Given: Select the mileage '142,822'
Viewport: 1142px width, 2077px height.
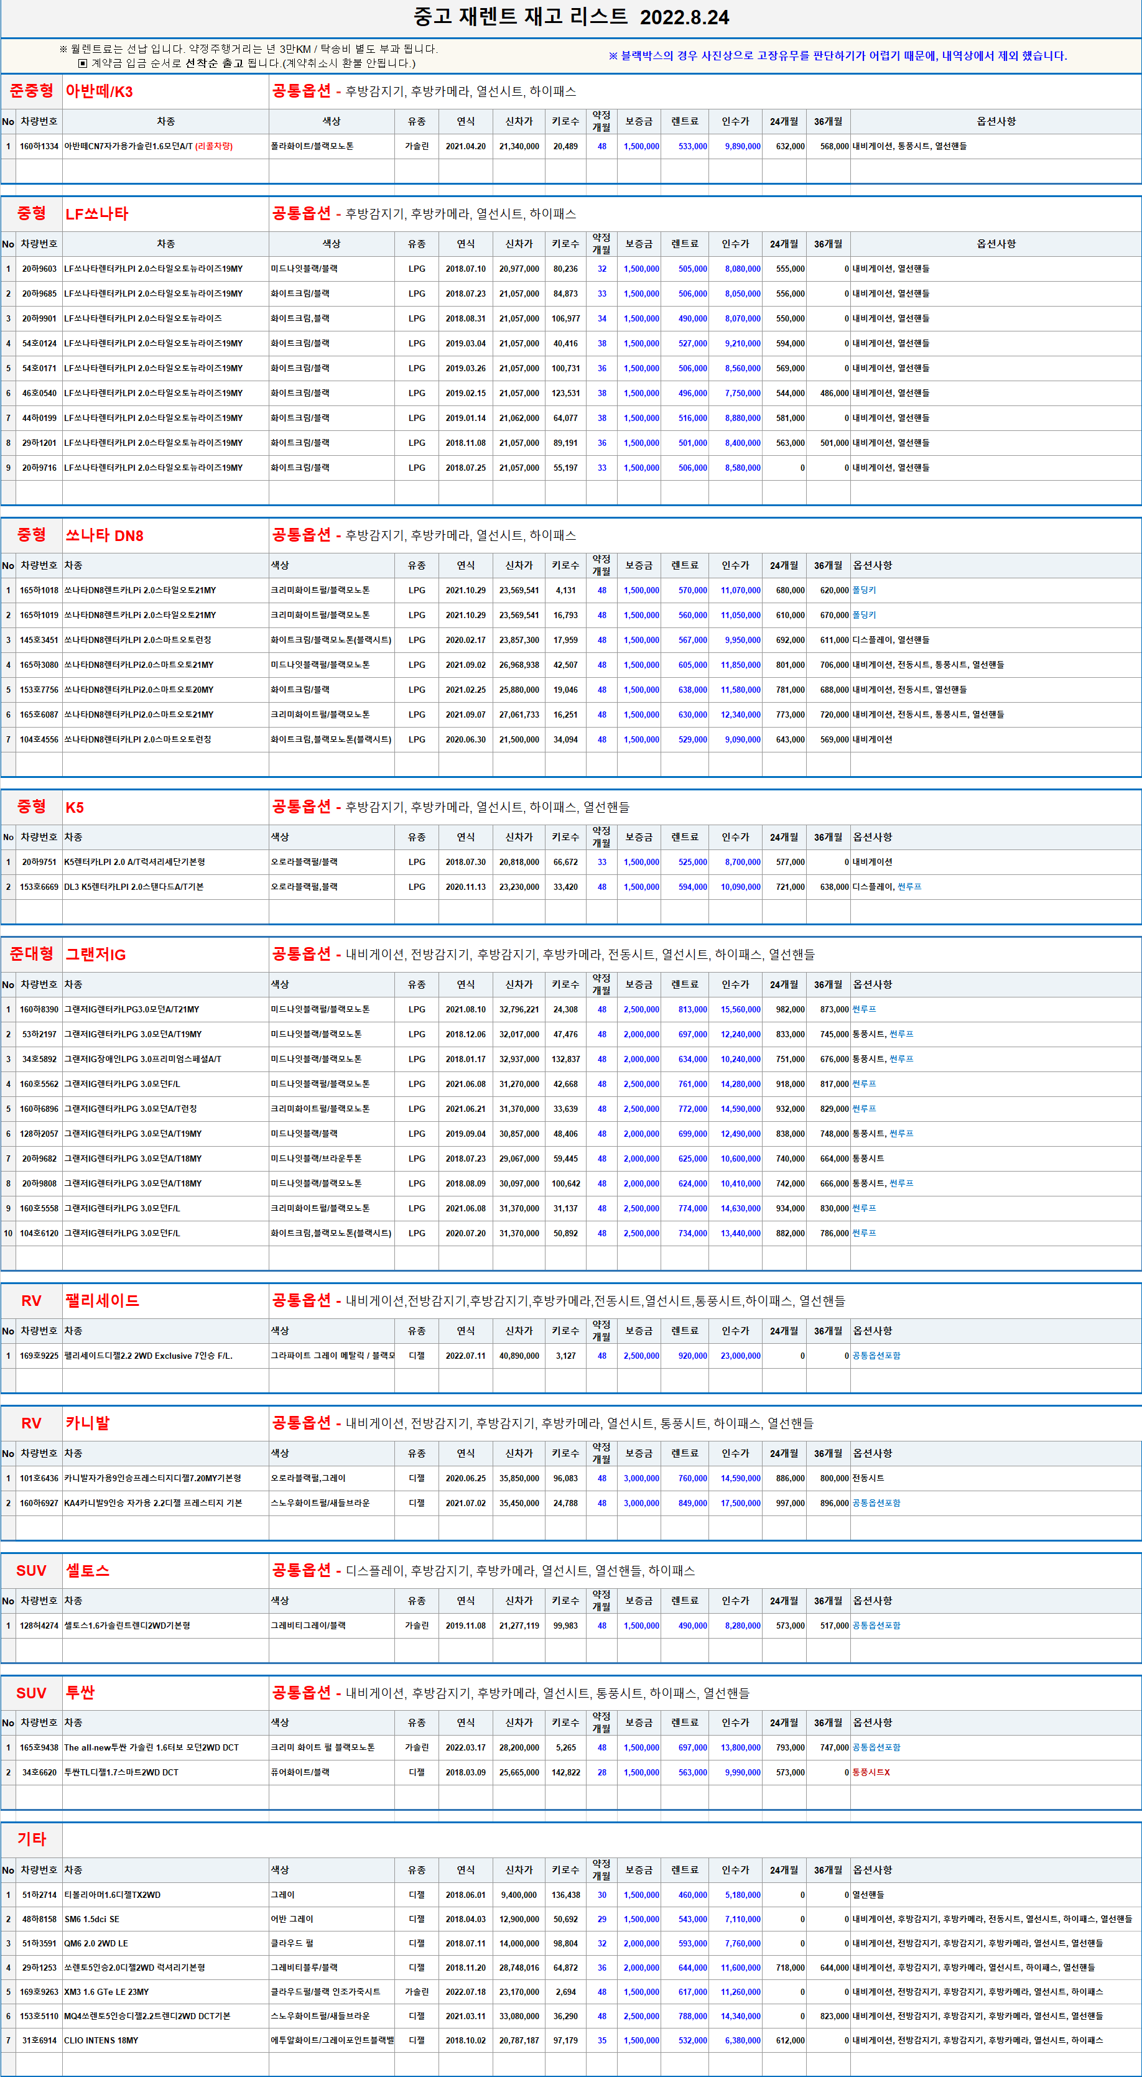Looking at the screenshot, I should [x=565, y=1773].
